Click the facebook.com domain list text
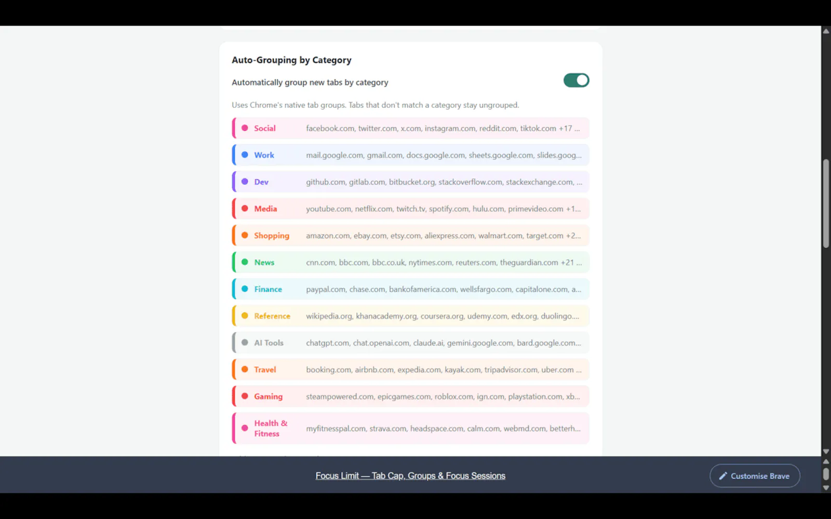Image resolution: width=831 pixels, height=519 pixels. point(443,128)
